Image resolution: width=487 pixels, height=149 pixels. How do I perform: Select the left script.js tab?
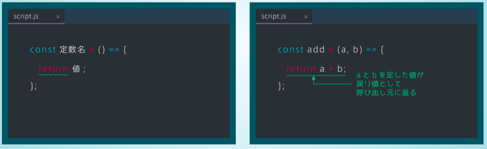pos(36,17)
